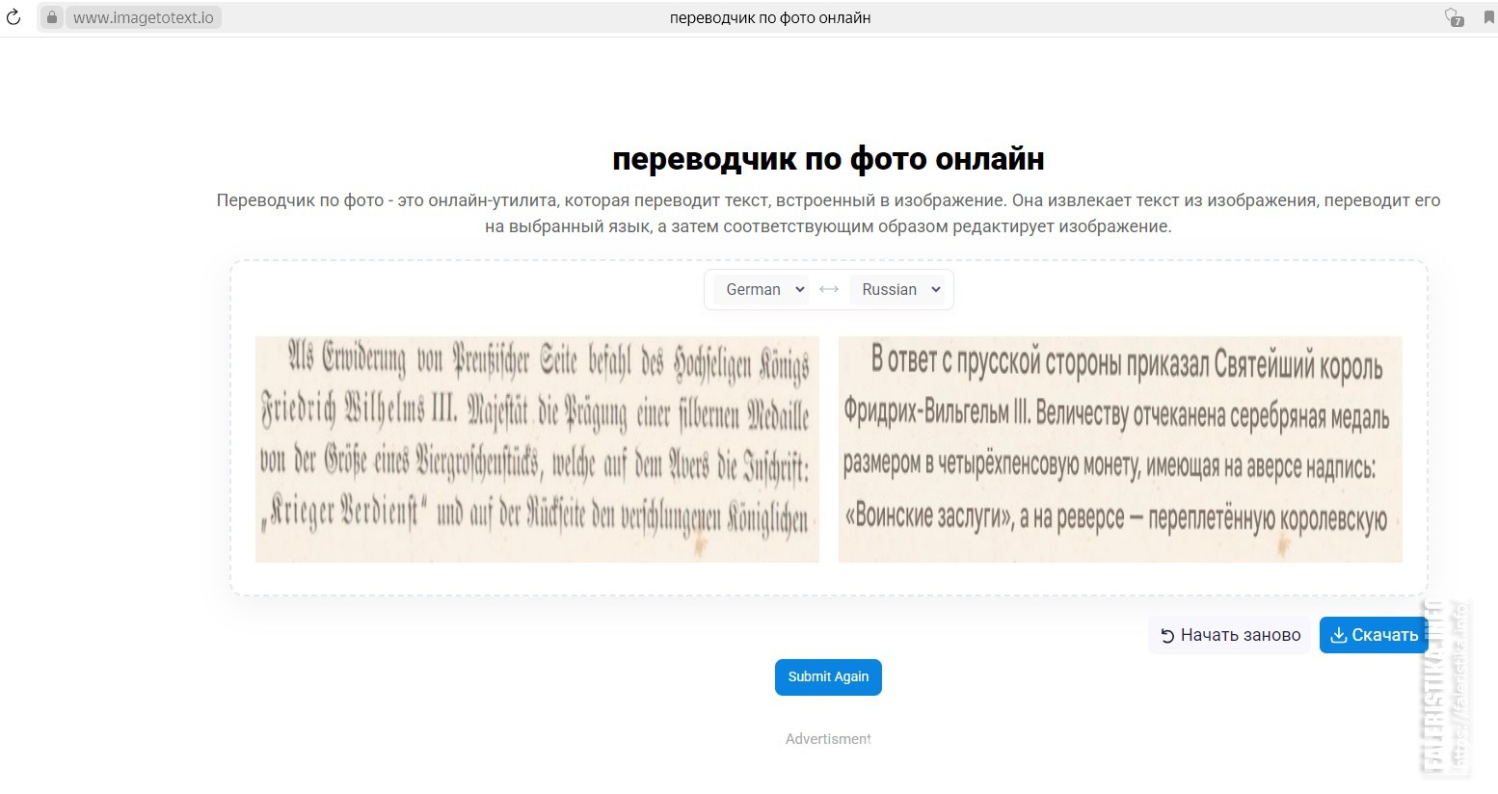Reload the page with the browser refresh icon
The height and width of the screenshot is (794, 1498).
(13, 17)
